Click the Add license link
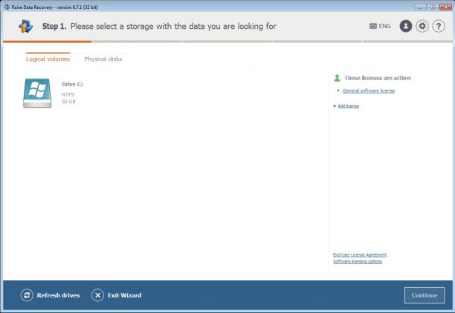The image size is (455, 313). [348, 106]
